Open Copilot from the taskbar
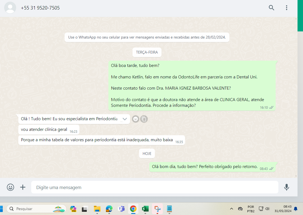This screenshot has width=303, height=215. (73, 209)
